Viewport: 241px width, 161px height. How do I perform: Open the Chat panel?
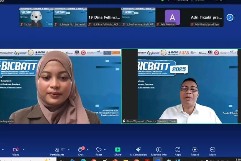click(80, 149)
